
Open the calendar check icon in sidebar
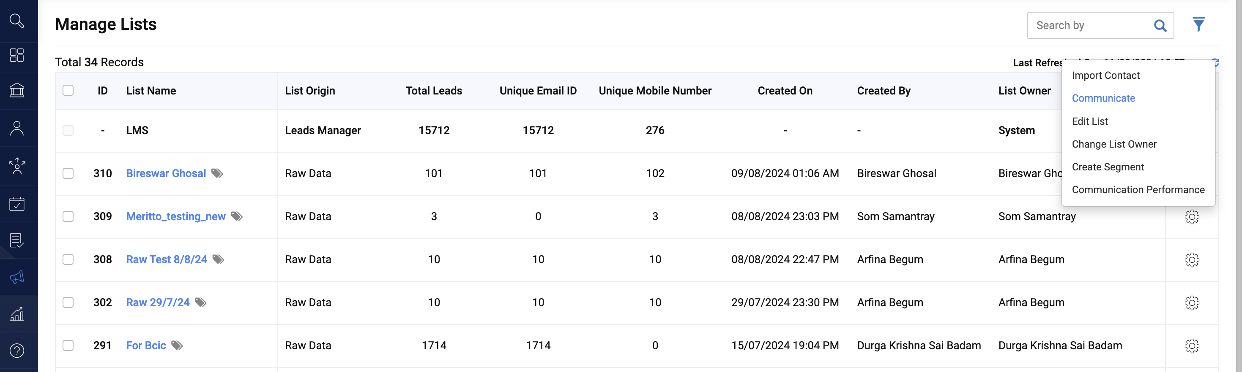click(x=17, y=204)
